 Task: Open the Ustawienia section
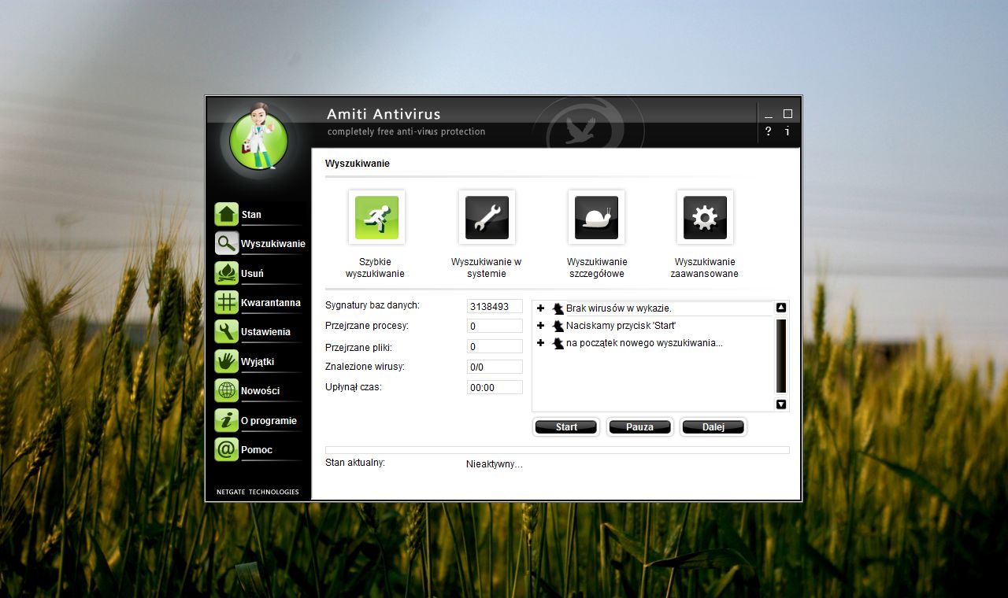coord(265,332)
